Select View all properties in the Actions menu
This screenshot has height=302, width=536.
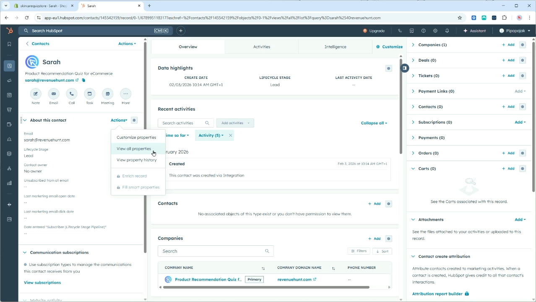[134, 148]
